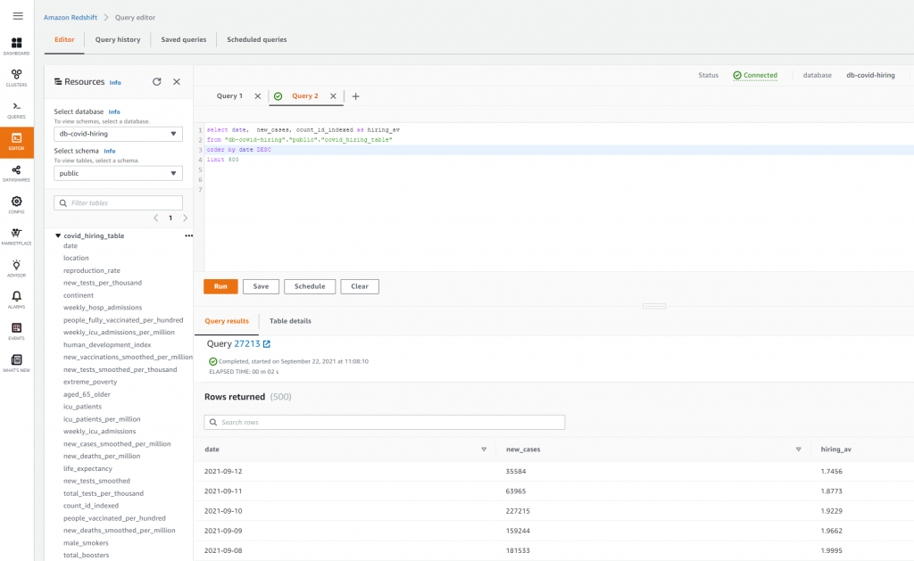Click the Search rows input field

click(x=384, y=421)
